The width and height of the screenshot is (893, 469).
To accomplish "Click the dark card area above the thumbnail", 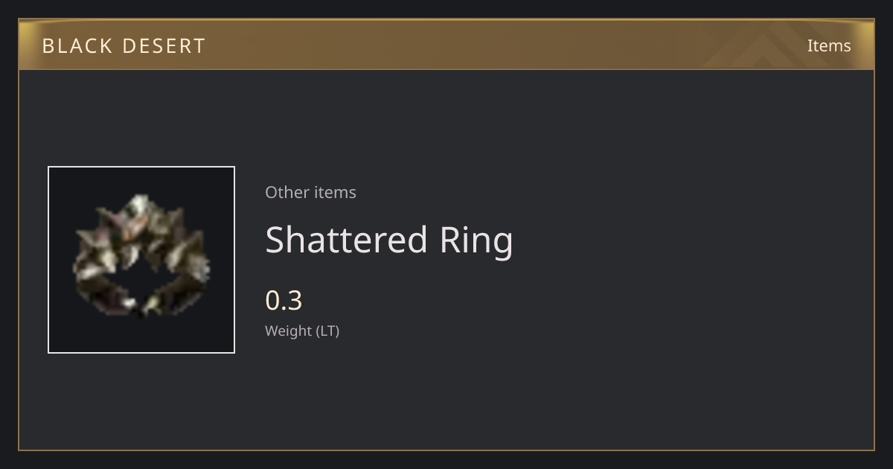I will tap(141, 117).
